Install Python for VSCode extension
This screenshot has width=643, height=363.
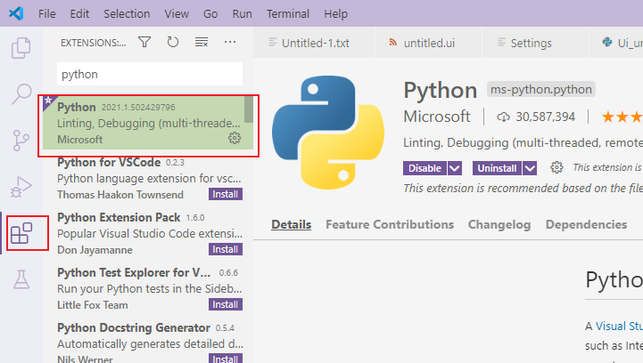225,194
